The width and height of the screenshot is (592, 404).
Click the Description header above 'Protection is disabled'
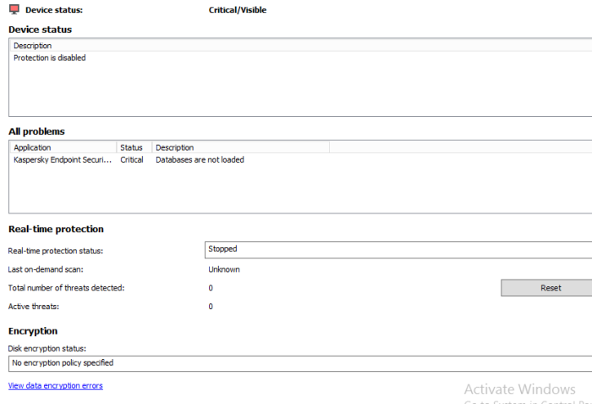[x=33, y=46]
